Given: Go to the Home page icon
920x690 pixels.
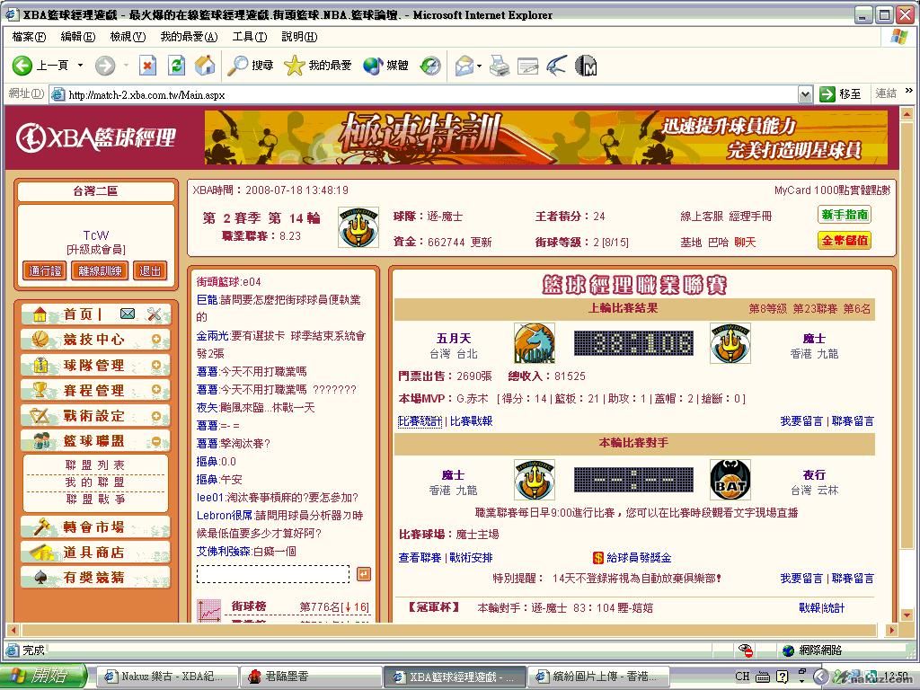Looking at the screenshot, I should coord(205,65).
